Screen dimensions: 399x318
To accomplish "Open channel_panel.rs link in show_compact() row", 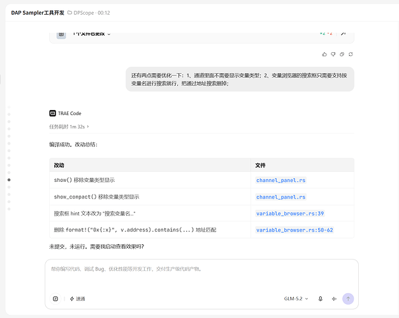I will tap(280, 197).
